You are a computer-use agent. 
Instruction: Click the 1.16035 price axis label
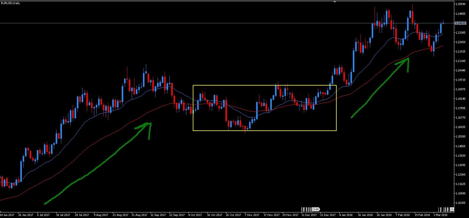(460, 127)
